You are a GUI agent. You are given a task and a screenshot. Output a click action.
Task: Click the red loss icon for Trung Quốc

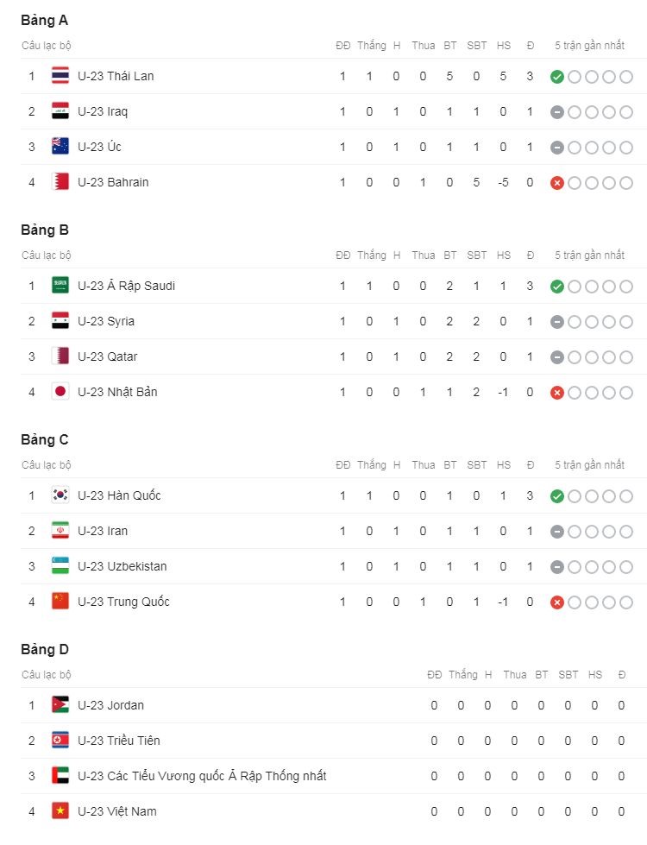[x=557, y=602]
